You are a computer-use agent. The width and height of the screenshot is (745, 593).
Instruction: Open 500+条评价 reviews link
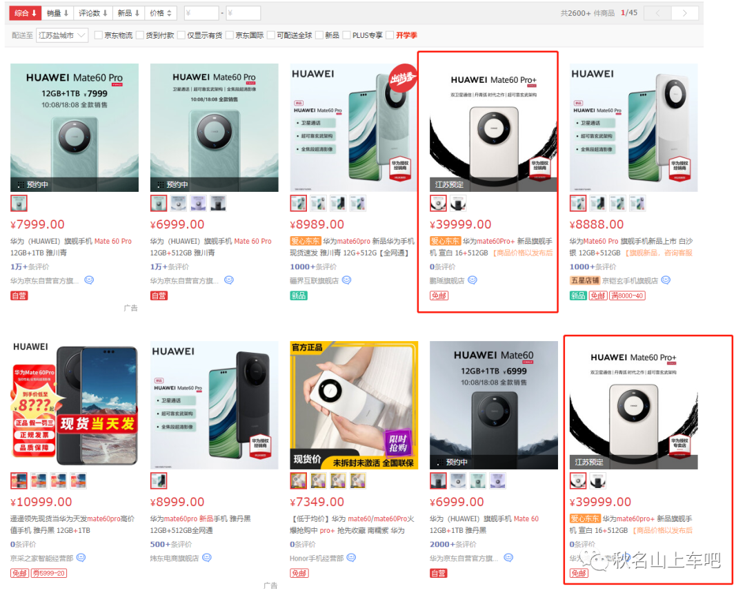coord(171,544)
